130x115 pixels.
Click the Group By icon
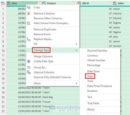point(29,68)
